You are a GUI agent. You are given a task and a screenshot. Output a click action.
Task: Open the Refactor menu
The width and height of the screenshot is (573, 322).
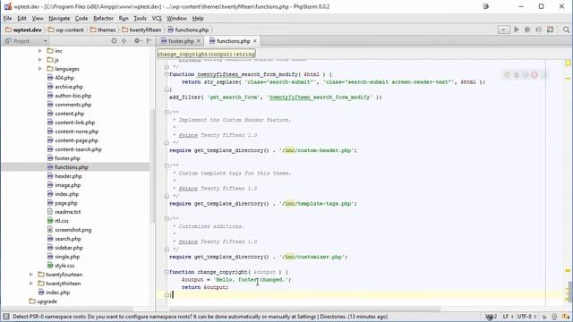[x=103, y=18]
